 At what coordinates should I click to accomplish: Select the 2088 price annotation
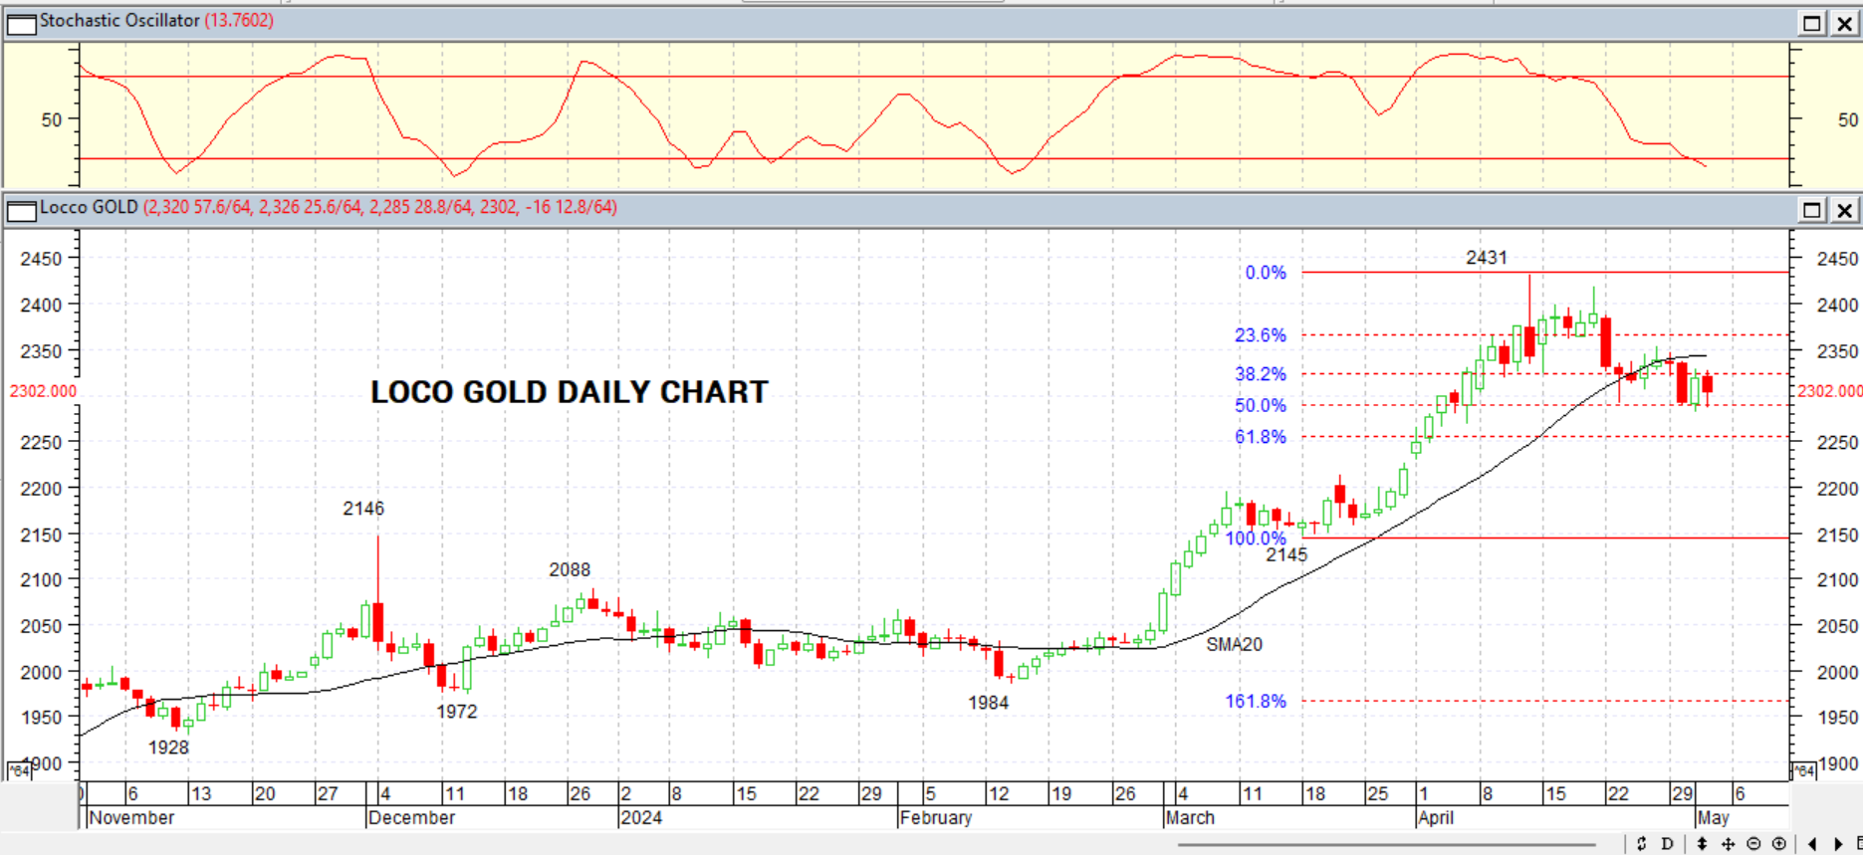click(570, 570)
